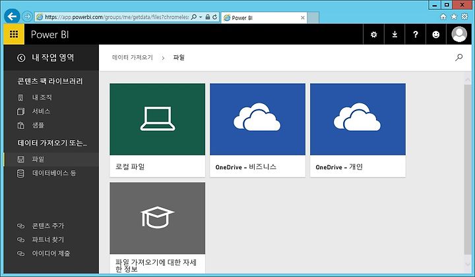Select 파일 in the sidebar
Viewport: 475px width, 277px height.
pyautogui.click(x=51, y=159)
